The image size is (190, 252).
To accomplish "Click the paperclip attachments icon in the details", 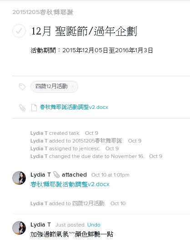I will point(22,108).
